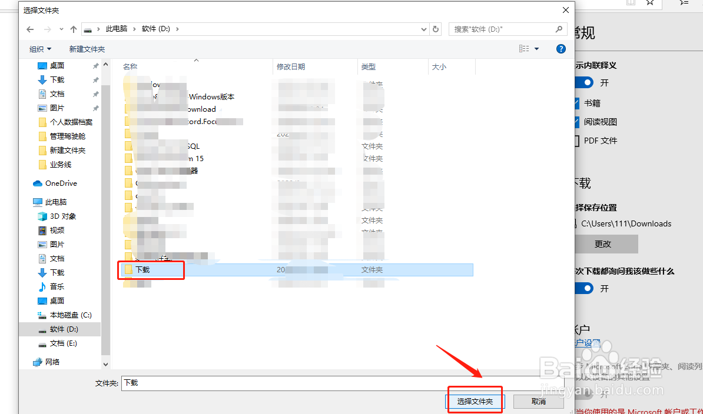Image resolution: width=703 pixels, height=414 pixels.
Task: Select 文档 (E:) drive in sidebar
Action: (x=63, y=344)
